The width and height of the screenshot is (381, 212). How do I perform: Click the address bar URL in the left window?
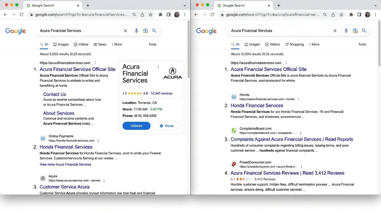(x=81, y=15)
